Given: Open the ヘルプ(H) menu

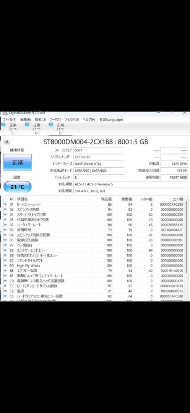Looking at the screenshot, I should pos(89,120).
